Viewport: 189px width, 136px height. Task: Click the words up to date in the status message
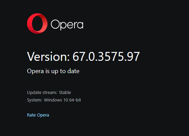65,71
